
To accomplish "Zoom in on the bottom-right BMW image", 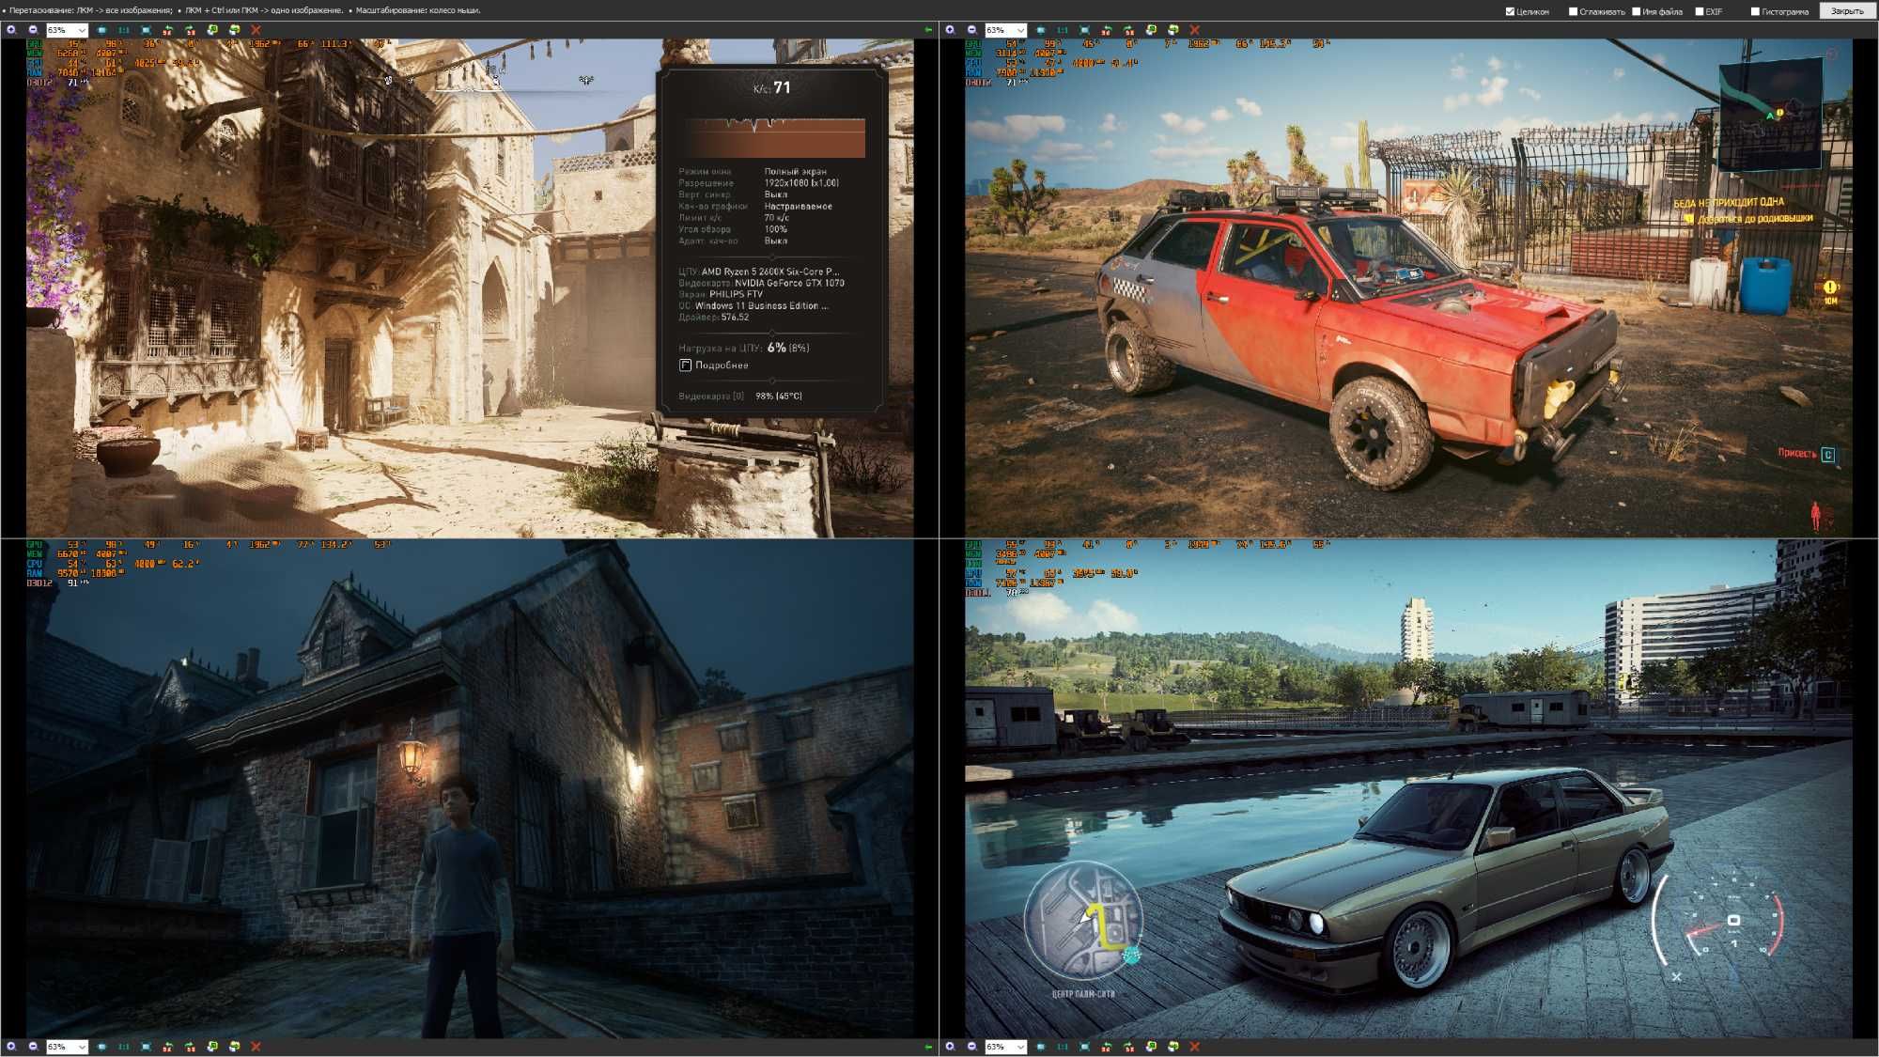I will click(950, 1047).
